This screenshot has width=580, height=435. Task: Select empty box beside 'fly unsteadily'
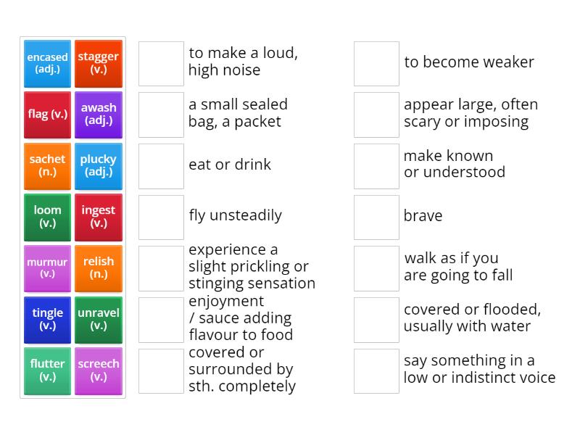pyautogui.click(x=161, y=217)
